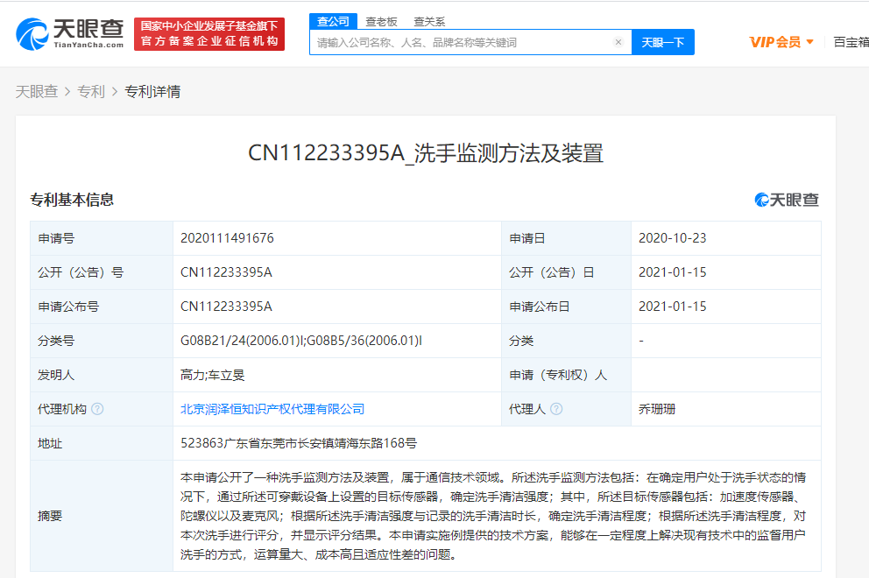This screenshot has width=869, height=578.
Task: Select the 查公司 search tab
Action: click(332, 21)
